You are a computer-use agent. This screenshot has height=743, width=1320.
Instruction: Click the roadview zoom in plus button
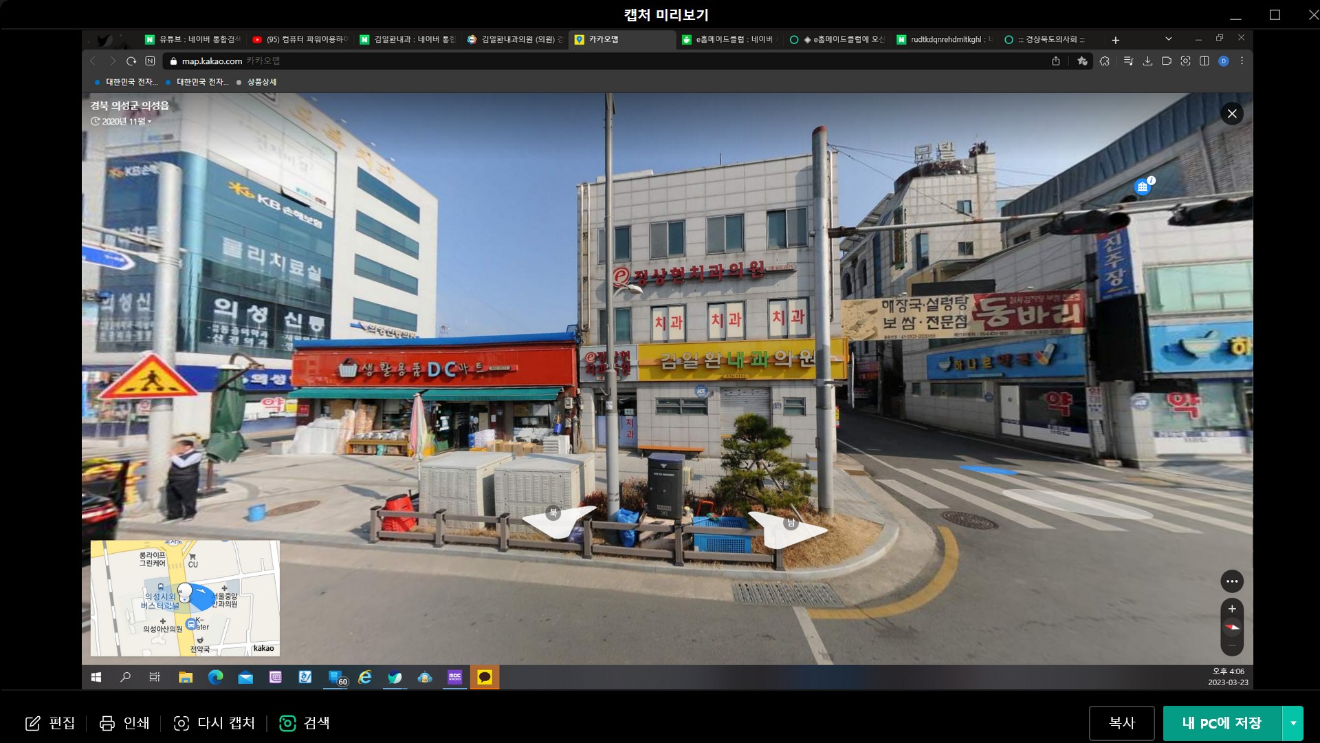coord(1232,609)
